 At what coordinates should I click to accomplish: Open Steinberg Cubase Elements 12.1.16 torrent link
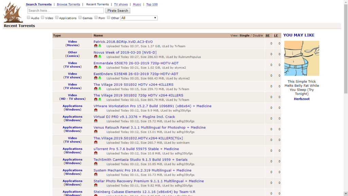tap(144, 192)
